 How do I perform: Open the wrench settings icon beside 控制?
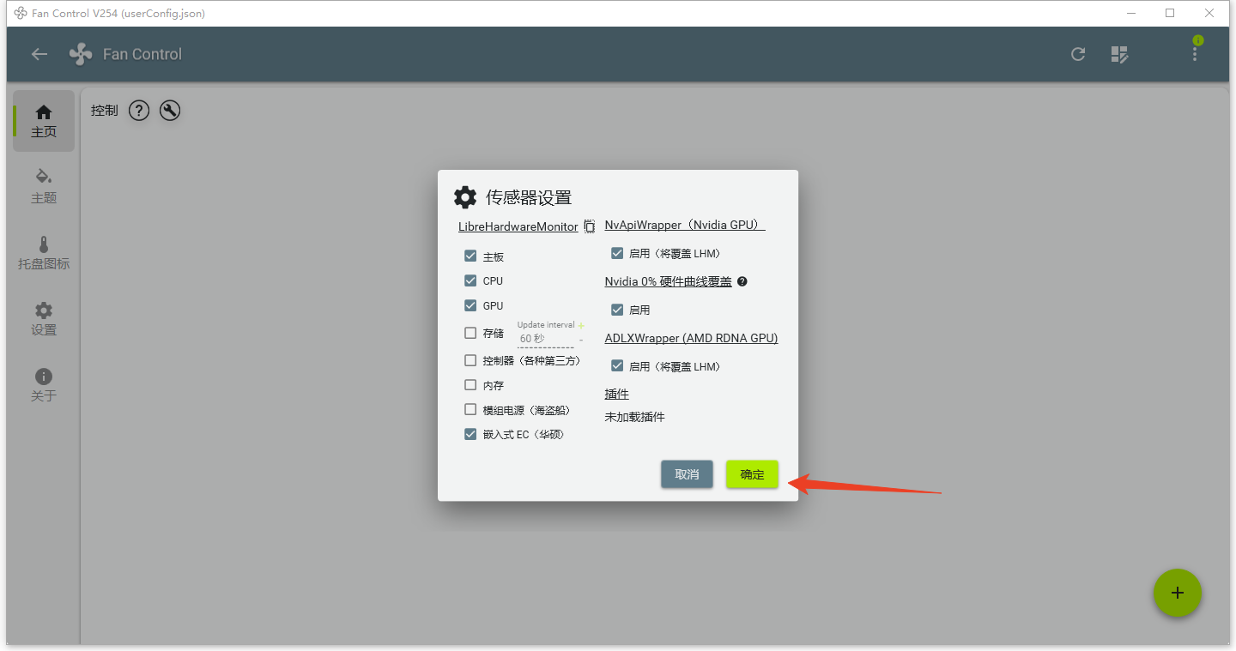point(170,111)
